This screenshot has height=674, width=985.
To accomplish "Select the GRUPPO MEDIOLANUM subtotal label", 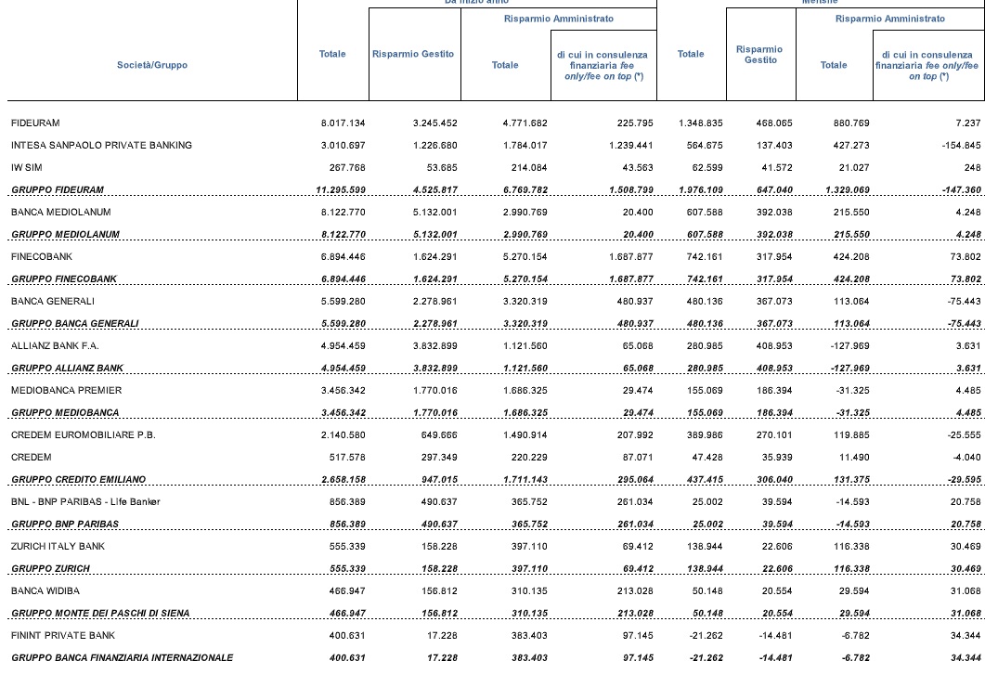I will pos(65,234).
